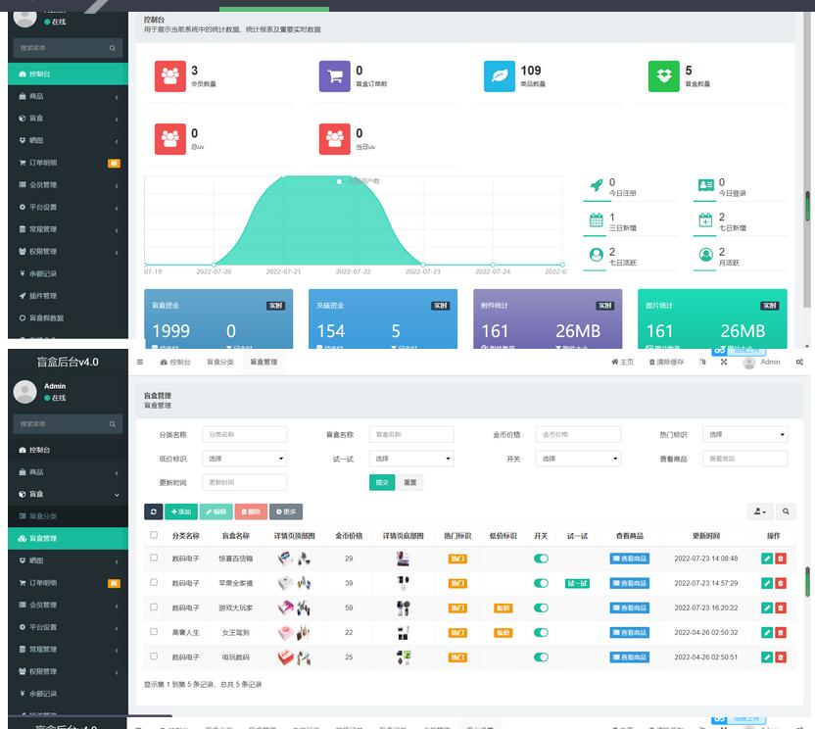The image size is (815, 729).
Task: Tick the select-all checkbox in table header
Action: [x=153, y=535]
